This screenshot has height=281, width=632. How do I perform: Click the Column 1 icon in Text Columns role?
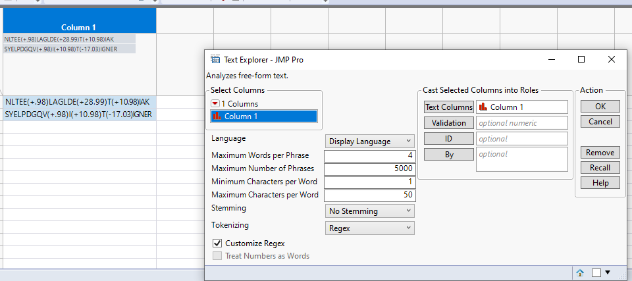483,107
